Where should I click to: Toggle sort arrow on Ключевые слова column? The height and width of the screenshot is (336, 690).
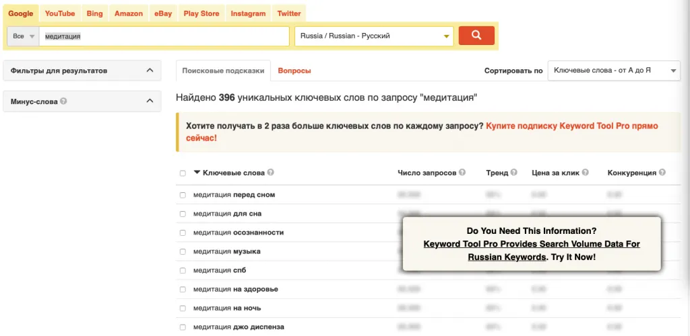pyautogui.click(x=197, y=173)
